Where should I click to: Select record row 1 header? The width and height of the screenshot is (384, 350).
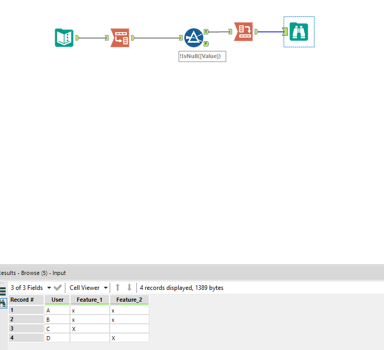pos(26,310)
